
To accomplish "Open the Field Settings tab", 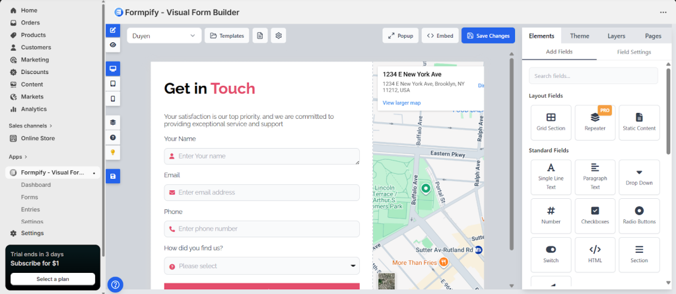I will [634, 52].
